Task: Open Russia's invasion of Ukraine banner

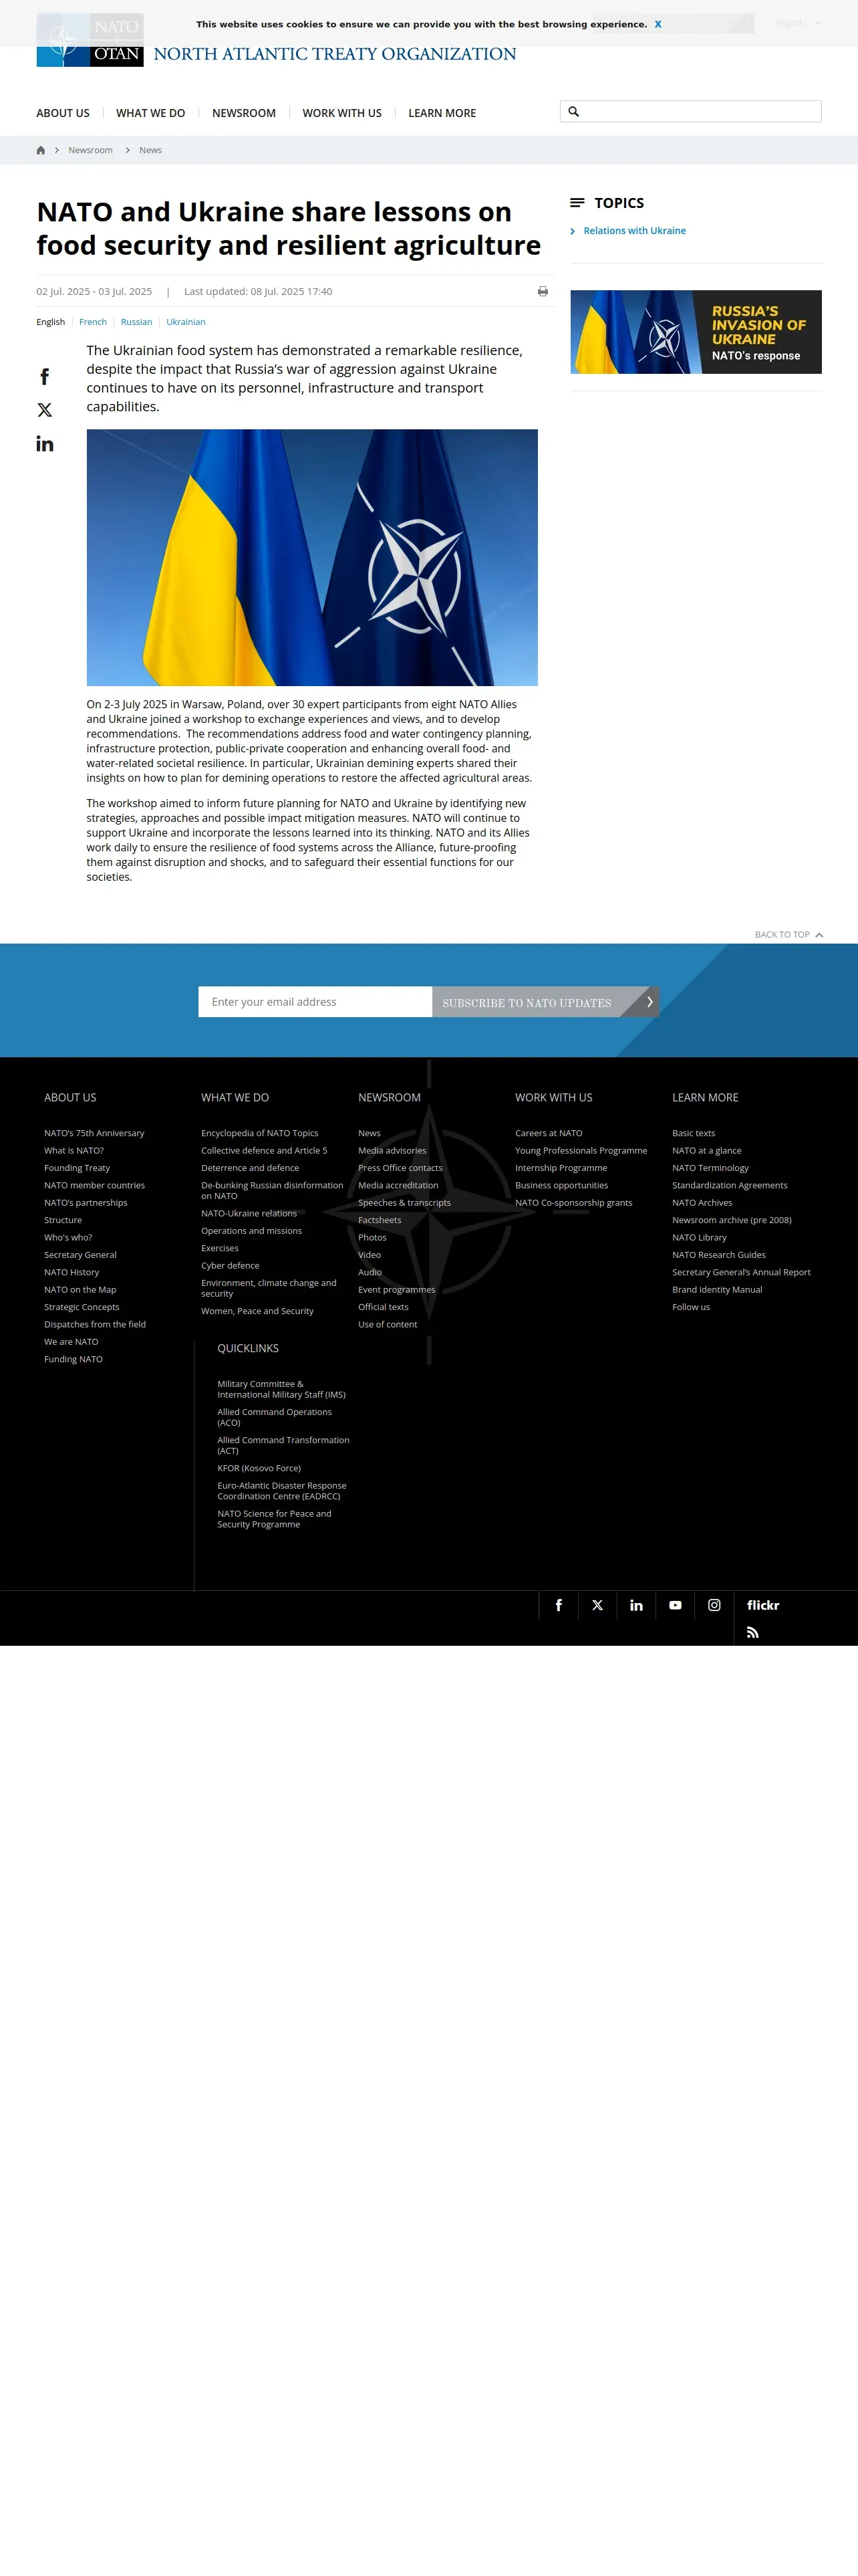Action: (x=695, y=332)
